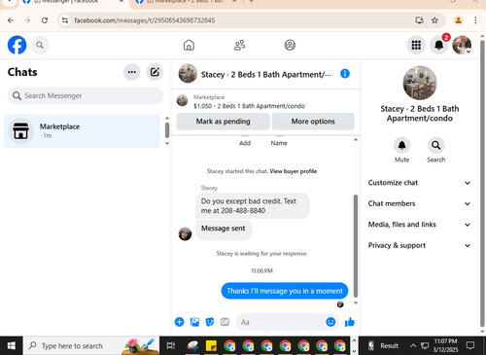486x355 pixels.
Task: Open account profile picture menu
Action: pyautogui.click(x=462, y=45)
